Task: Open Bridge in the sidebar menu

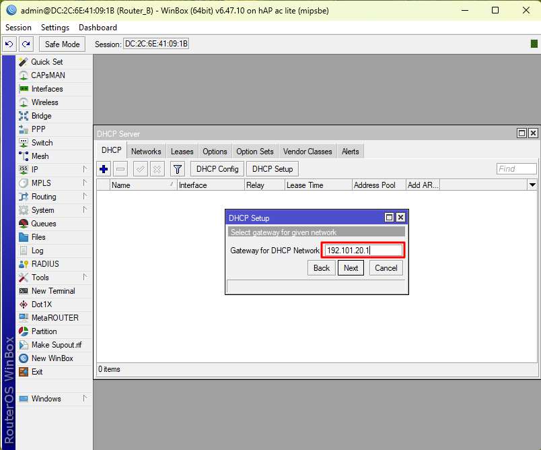Action: click(41, 116)
